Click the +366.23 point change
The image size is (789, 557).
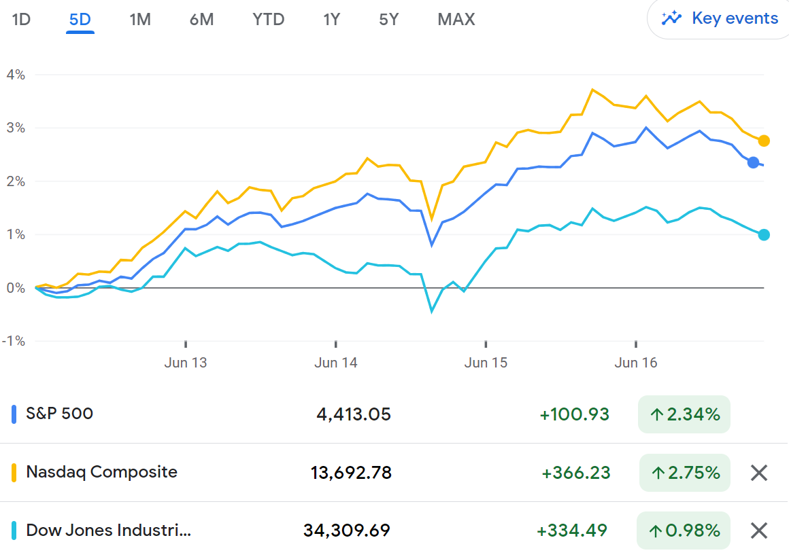(575, 473)
